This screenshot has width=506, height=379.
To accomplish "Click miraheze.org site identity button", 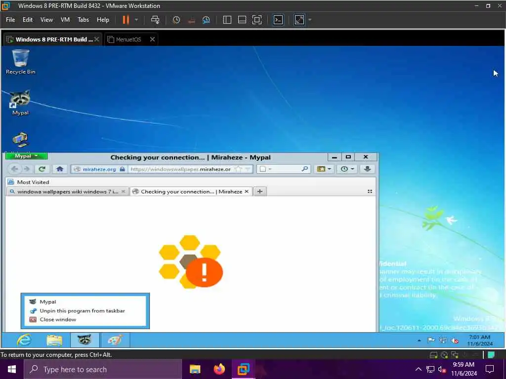I will (99, 169).
